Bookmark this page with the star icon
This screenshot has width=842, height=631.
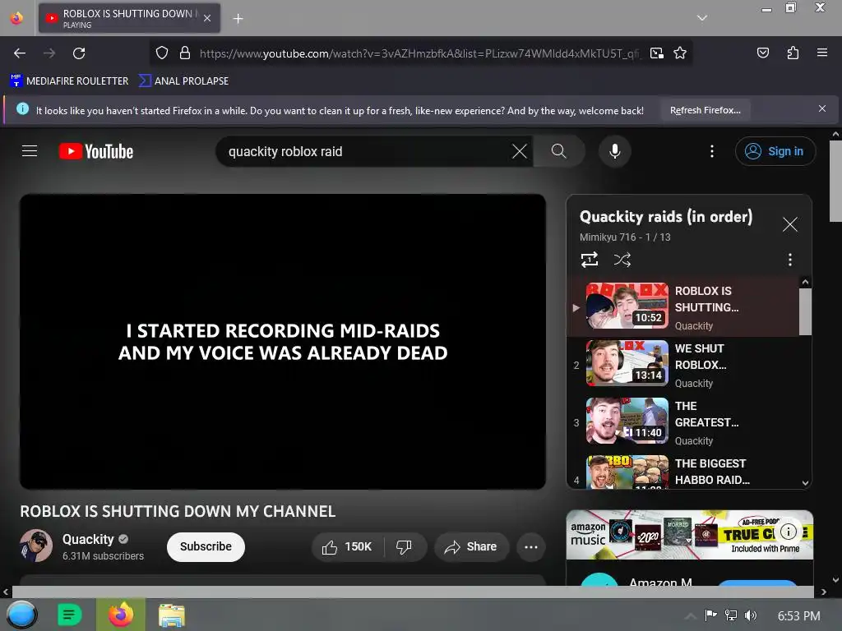pyautogui.click(x=680, y=53)
